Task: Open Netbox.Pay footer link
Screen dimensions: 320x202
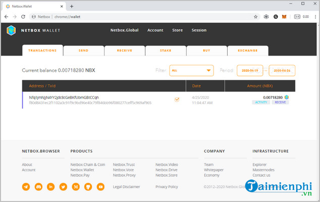Action: [80, 175]
